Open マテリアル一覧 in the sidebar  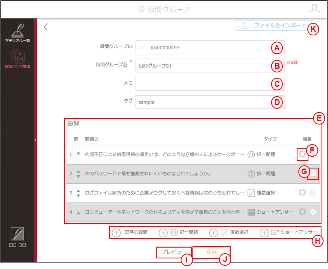17,33
